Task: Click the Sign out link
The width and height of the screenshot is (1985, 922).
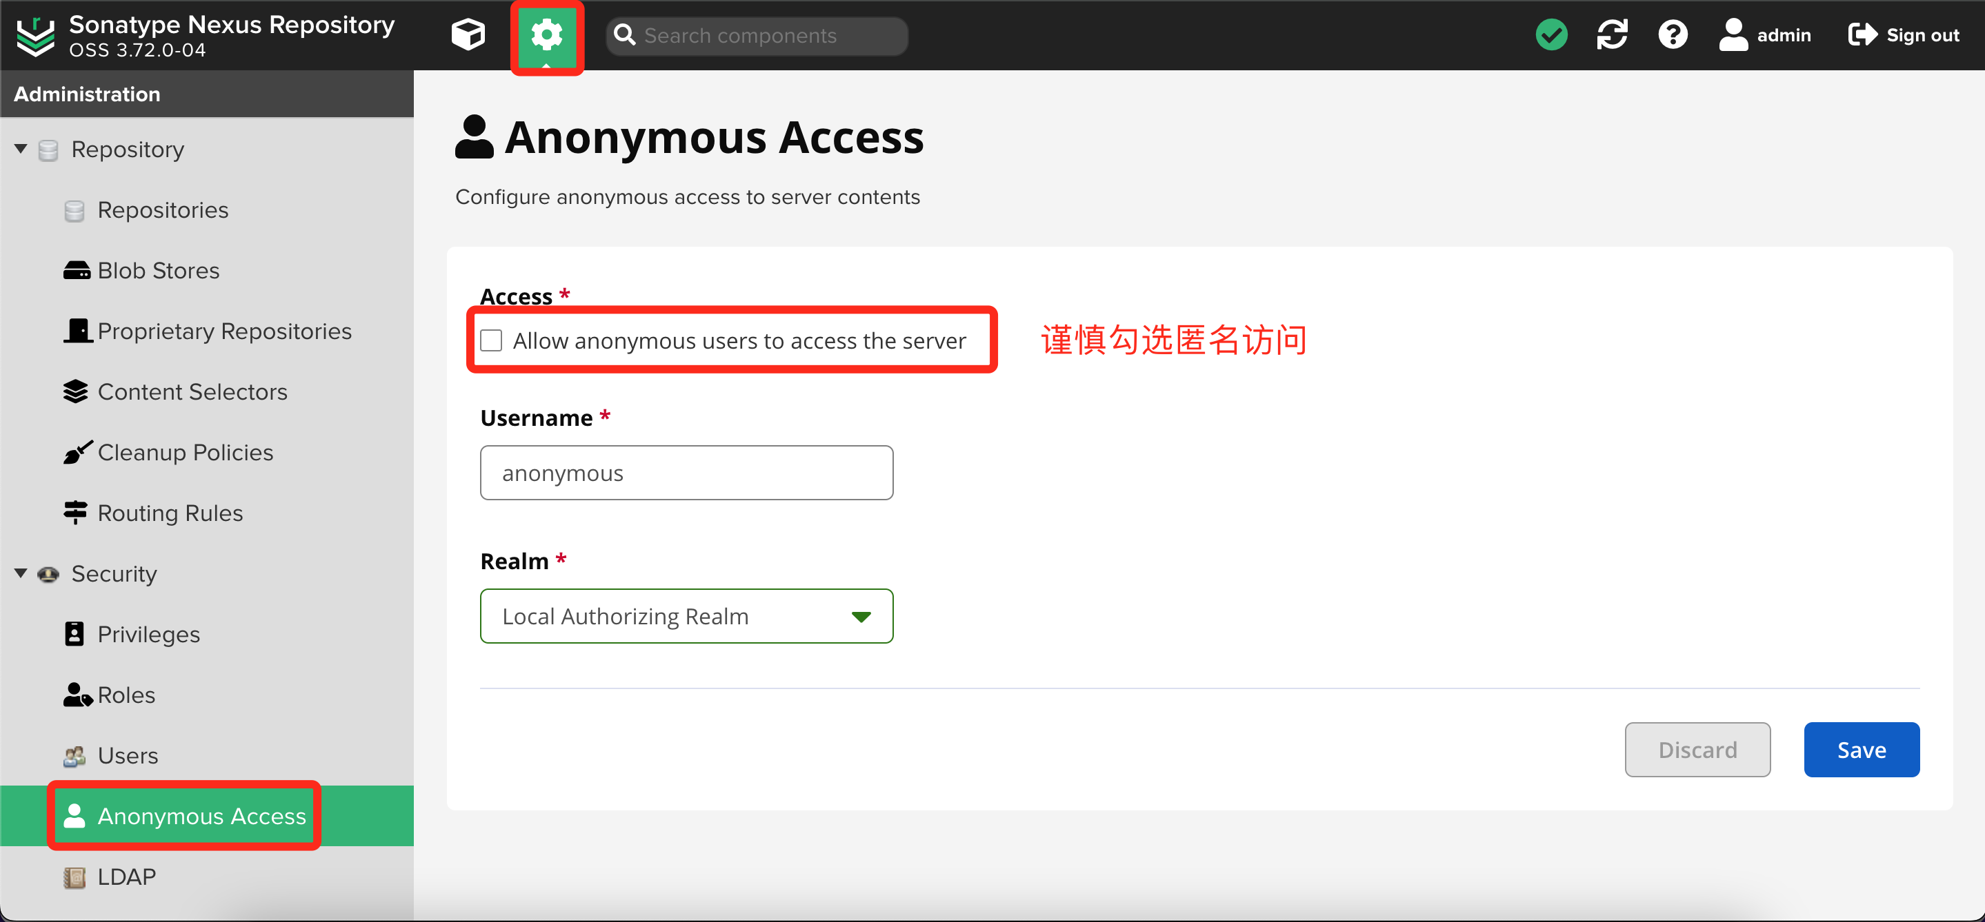Action: [x=1904, y=34]
